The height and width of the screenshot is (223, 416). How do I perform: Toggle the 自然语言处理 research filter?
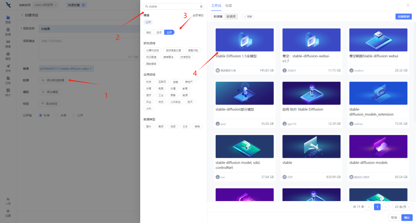pos(173,50)
